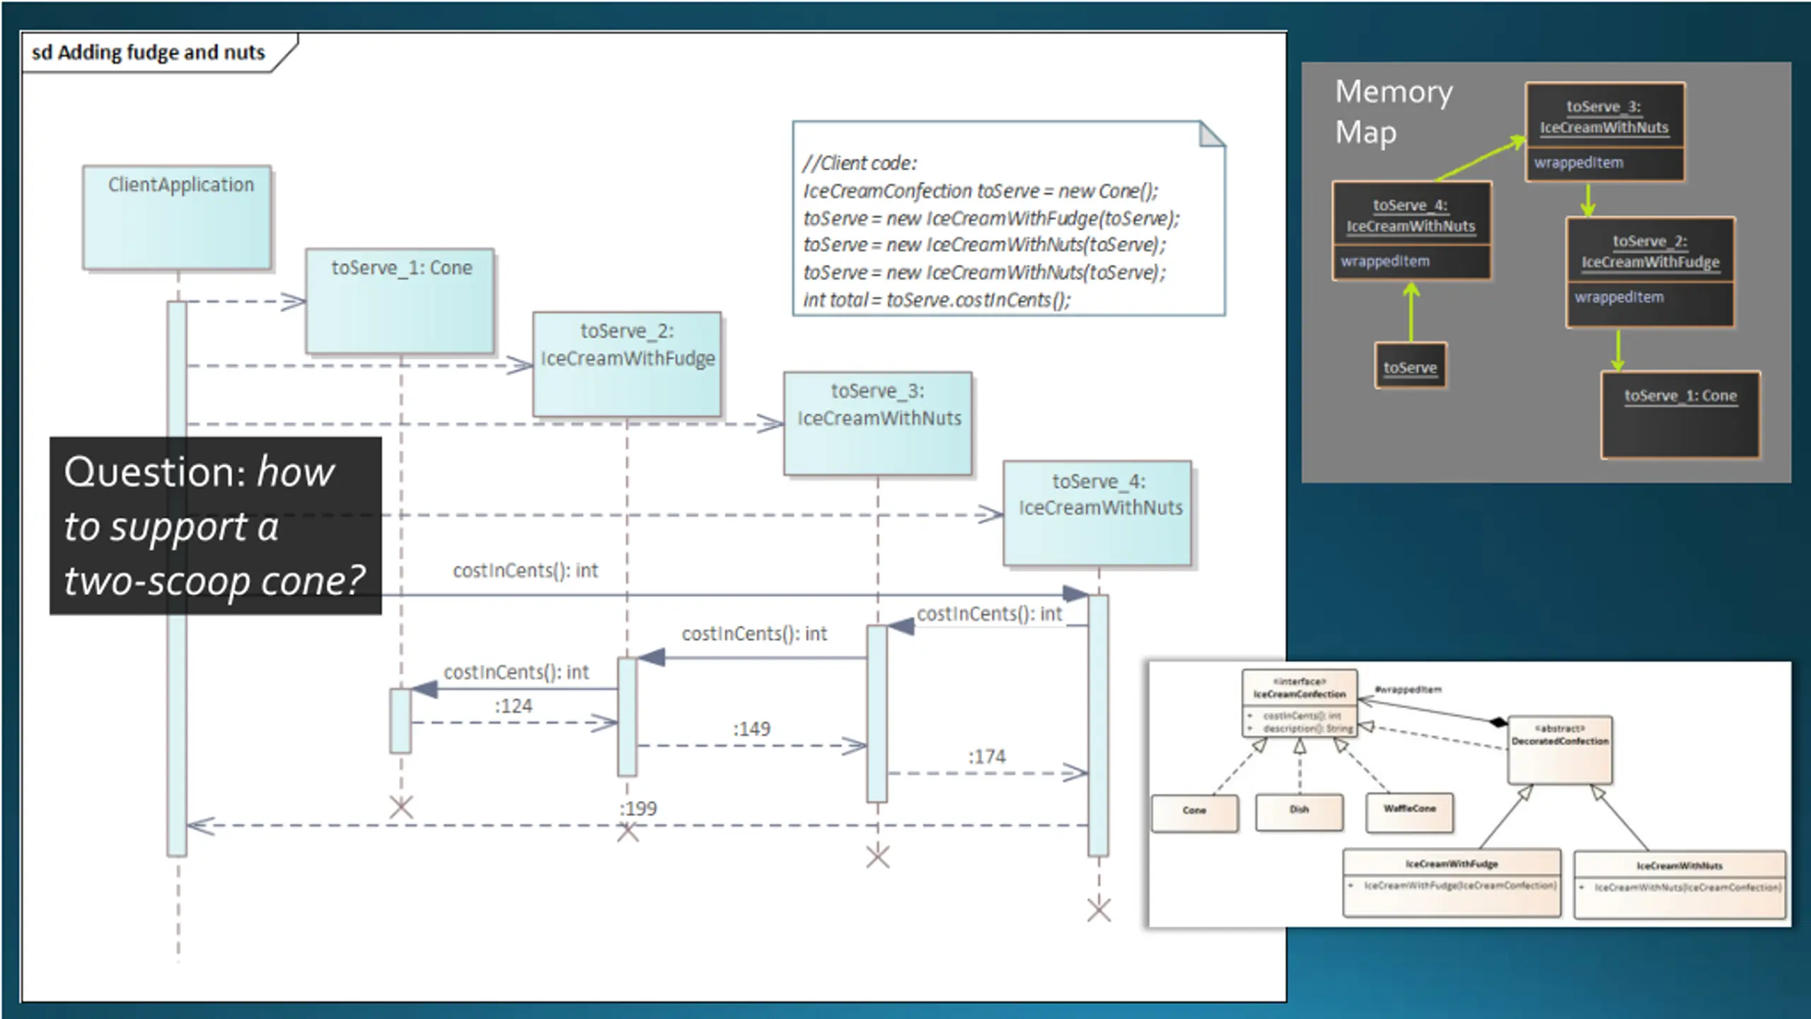Screen dimensions: 1811x1019
Task: Select the "toServe_1: Cone" lifeline box in sequence diagram
Action: (400, 301)
